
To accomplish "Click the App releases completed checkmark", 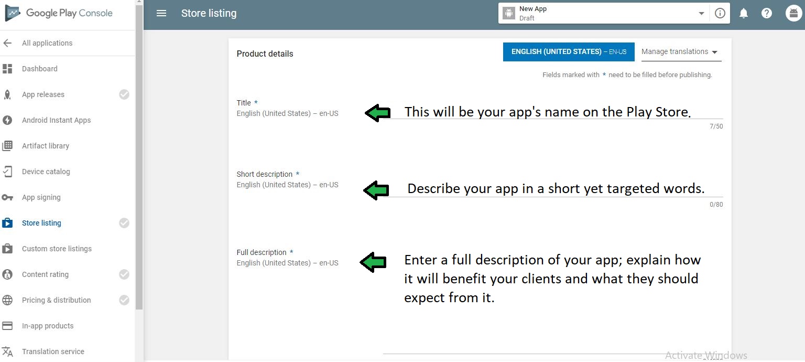I will click(124, 94).
